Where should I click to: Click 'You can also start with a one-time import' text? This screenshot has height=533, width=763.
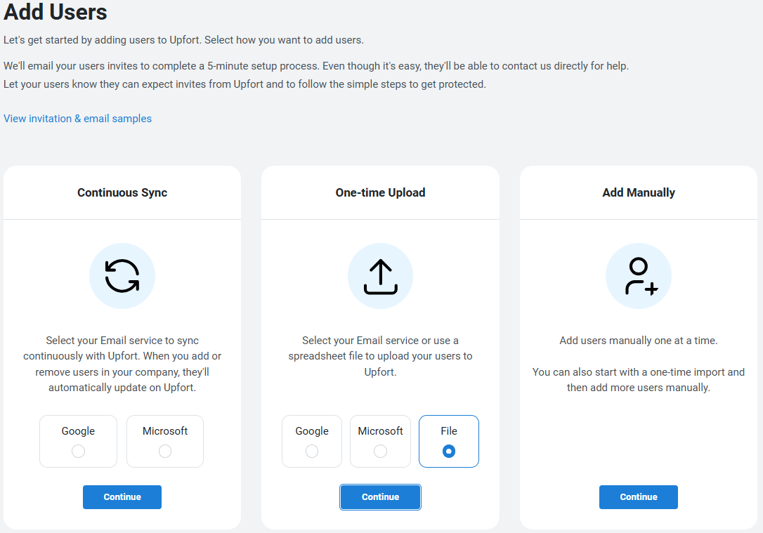(x=639, y=380)
